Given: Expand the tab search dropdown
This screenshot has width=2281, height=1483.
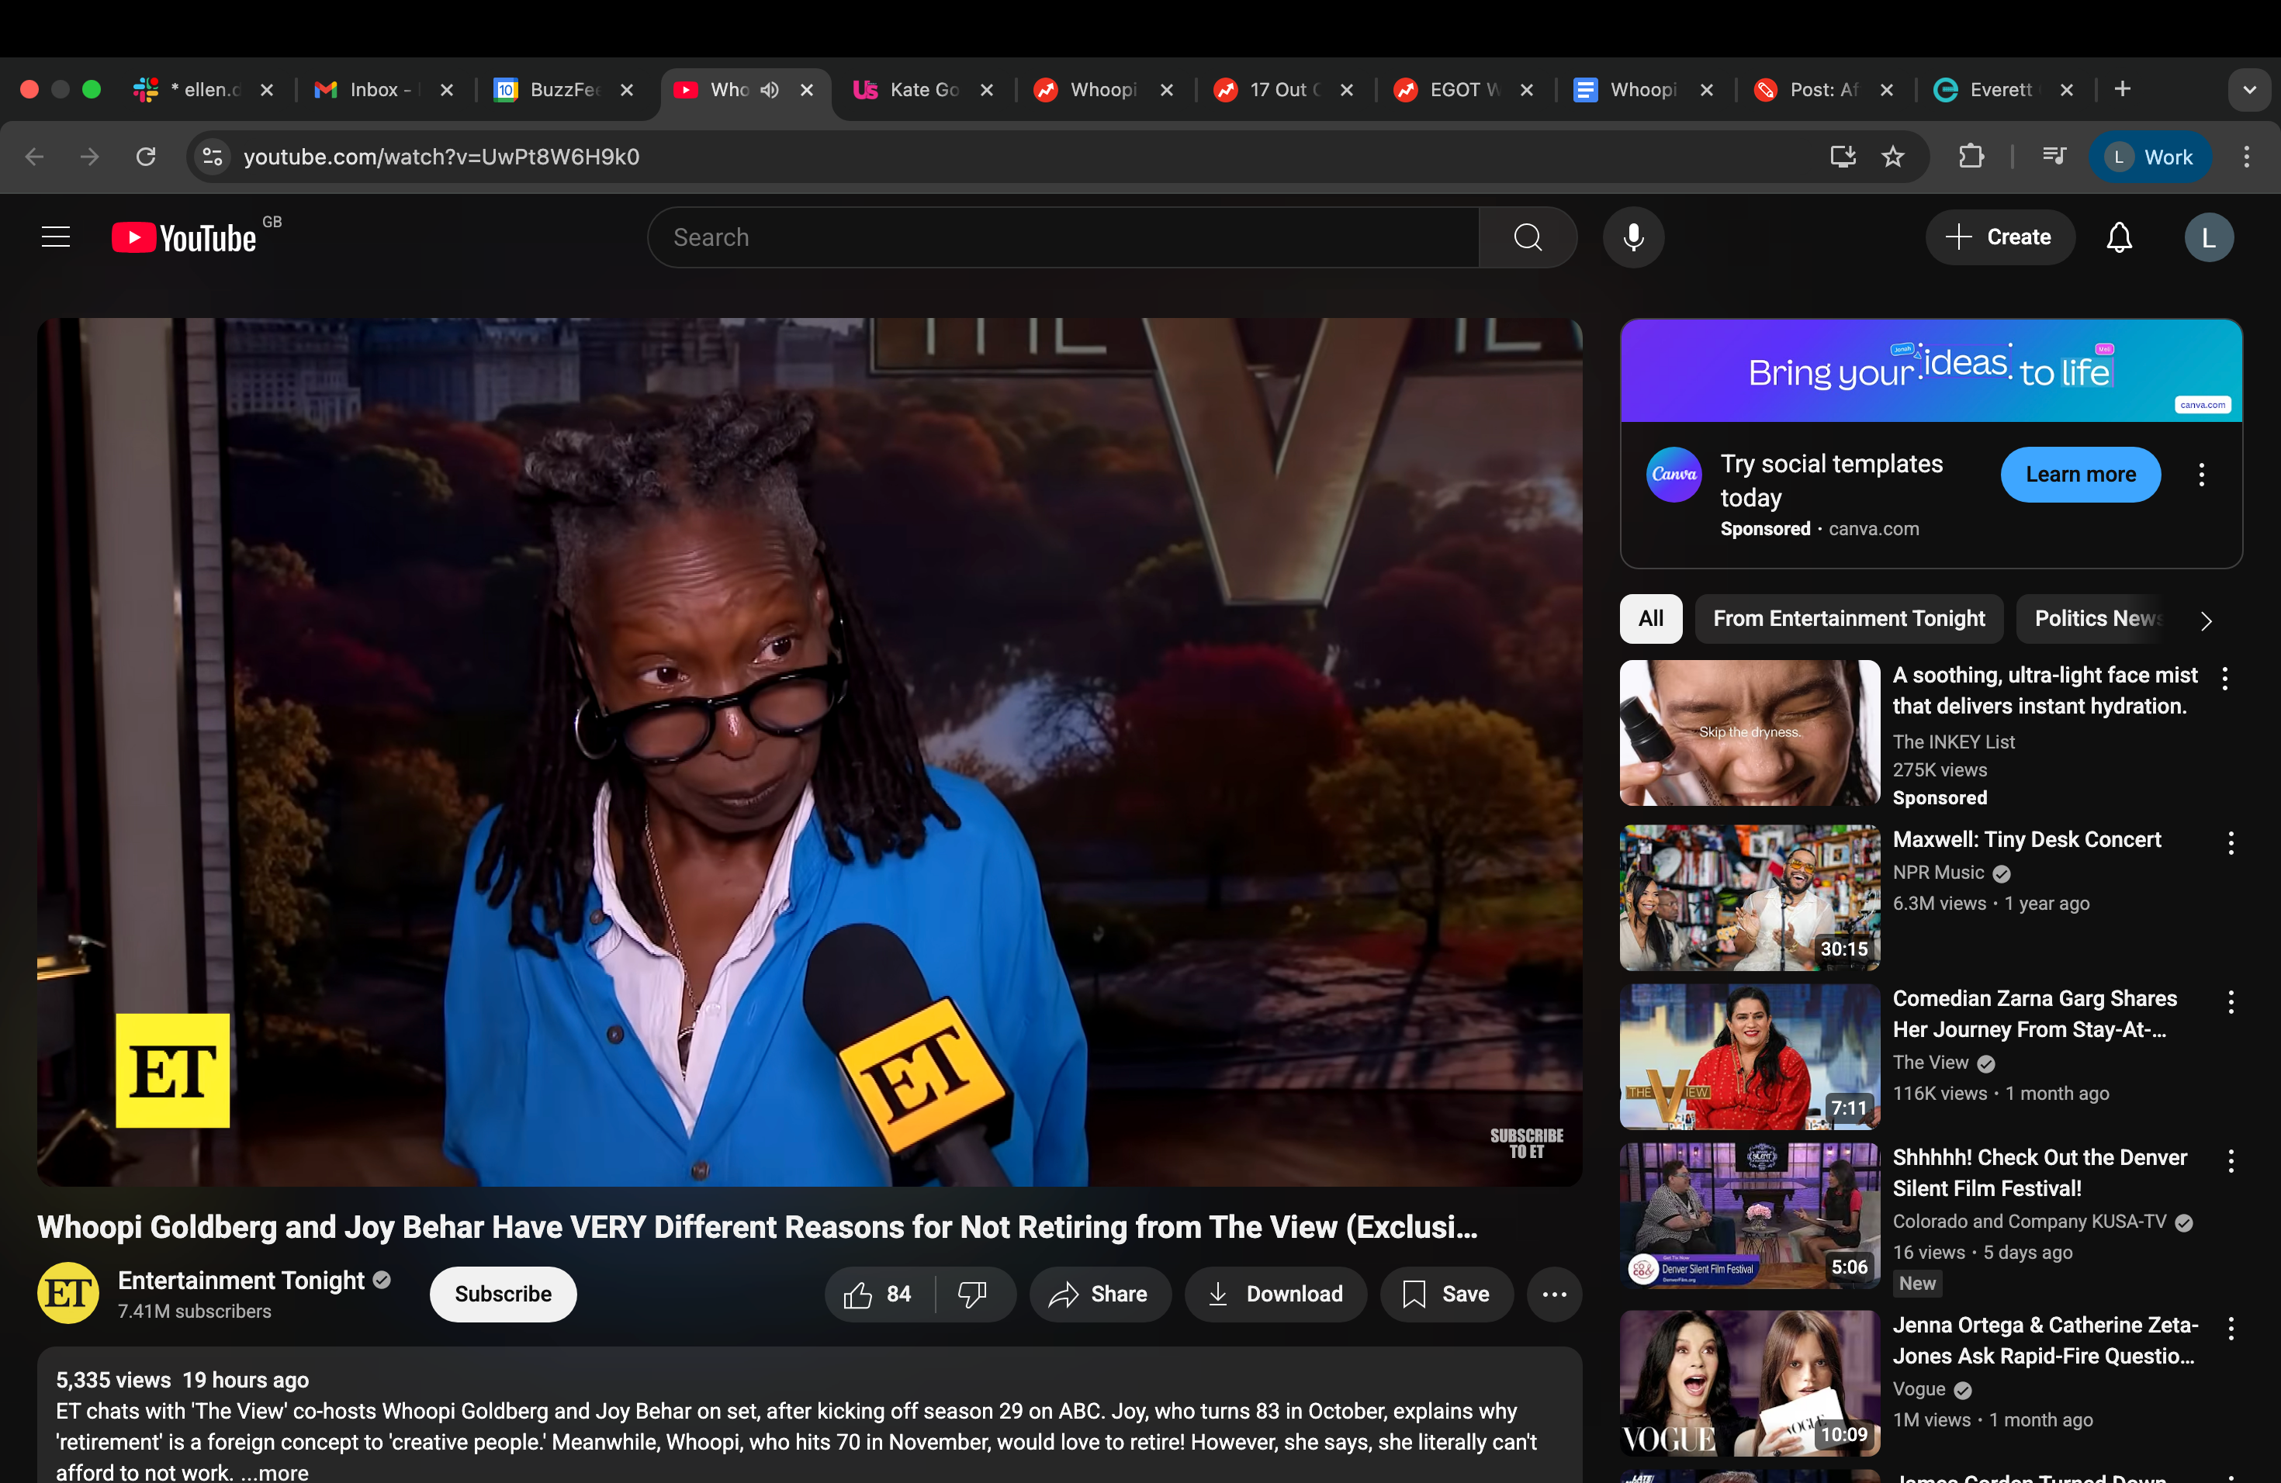Looking at the screenshot, I should 2249,90.
